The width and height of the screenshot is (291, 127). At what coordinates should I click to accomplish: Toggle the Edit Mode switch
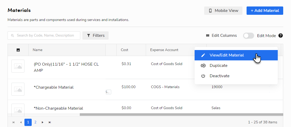coord(248,36)
